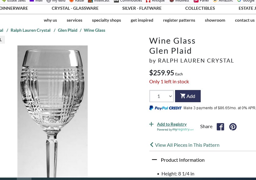256x180 pixels.
Task: Open the Collectibles menu
Action: tap(200, 8)
